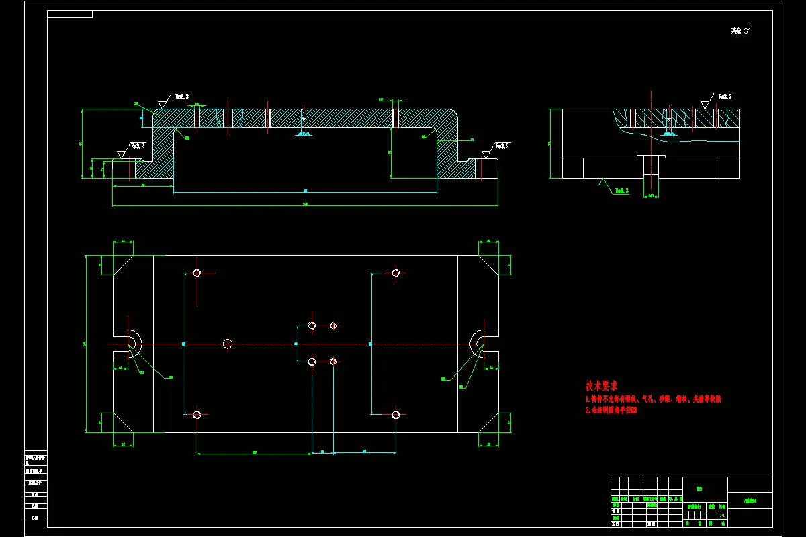Image resolution: width=806 pixels, height=537 pixels.
Task: Select the lone hole on the plan view centerline
Action: [228, 344]
